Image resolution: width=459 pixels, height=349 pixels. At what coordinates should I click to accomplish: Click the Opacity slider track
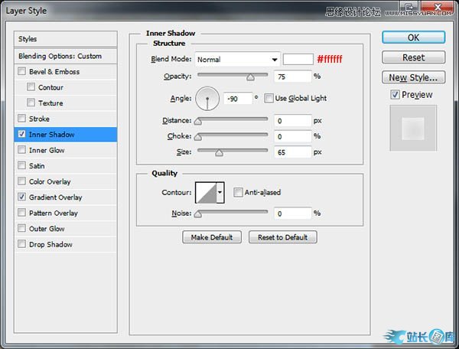coord(233,75)
